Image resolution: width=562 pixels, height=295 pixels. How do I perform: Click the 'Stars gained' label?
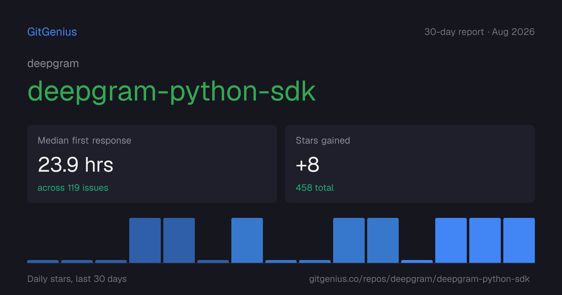(x=323, y=140)
